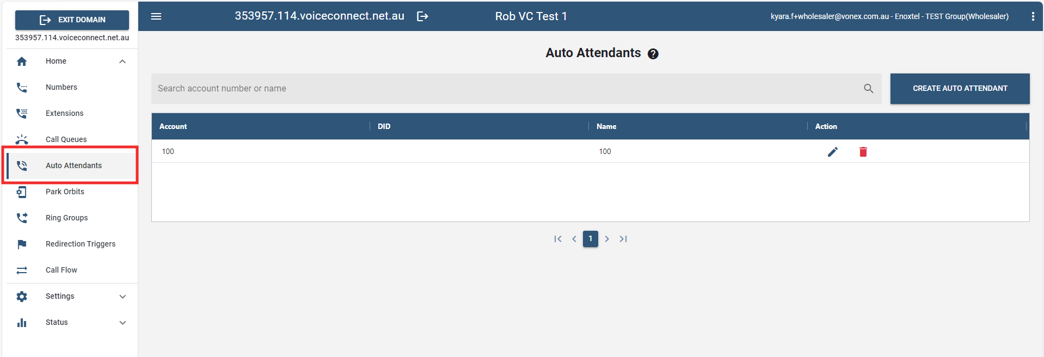
Task: Delete auto attendant 100 with trash icon
Action: tap(863, 152)
